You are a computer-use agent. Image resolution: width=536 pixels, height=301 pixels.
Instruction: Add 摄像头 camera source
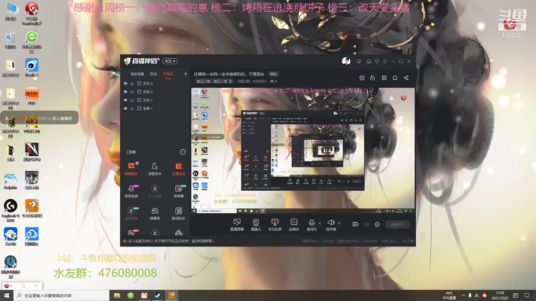(x=256, y=225)
